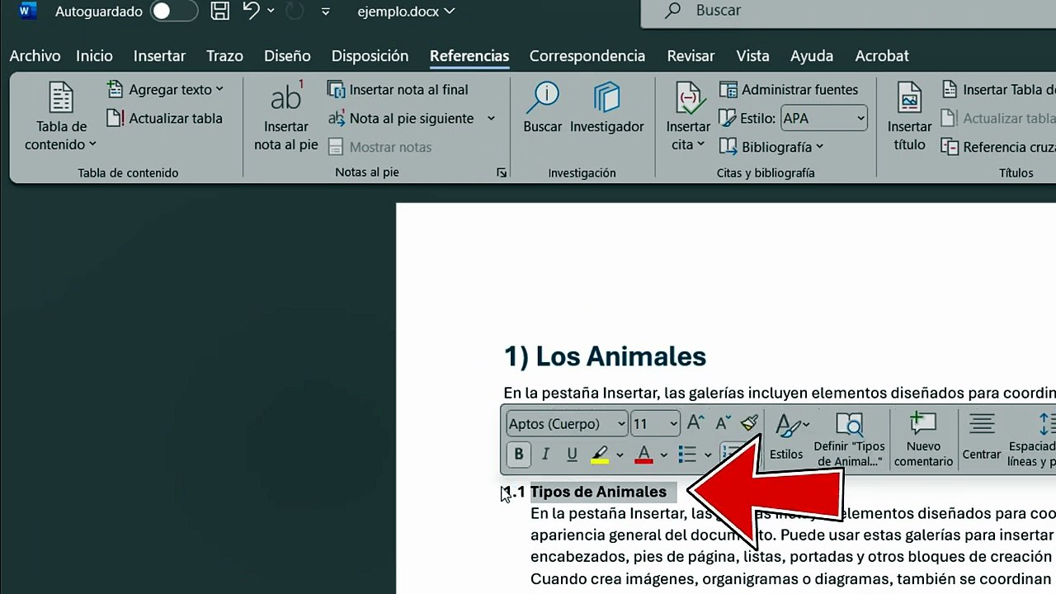
Task: Open the bullets dropdown arrow
Action: coord(708,455)
